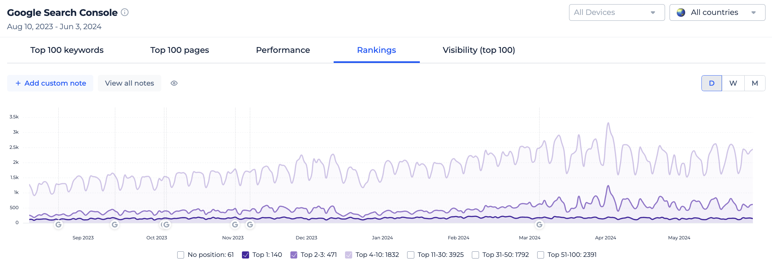The width and height of the screenshot is (772, 277).
Task: Click the Apr 2024 axis label
Action: (x=606, y=238)
